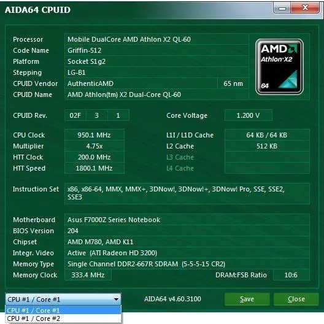Click chipset value AMD M780, AMD K11
Image resolution: width=324 pixels, height=324 pixels.
[x=187, y=242]
